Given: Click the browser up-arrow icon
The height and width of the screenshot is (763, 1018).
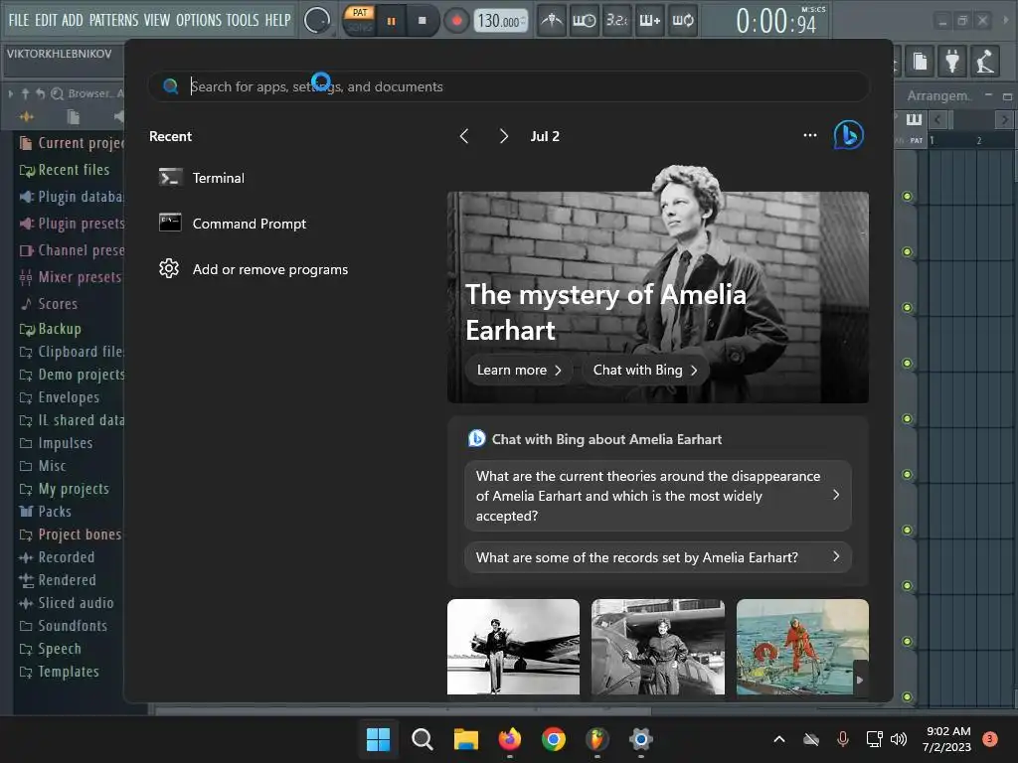Looking at the screenshot, I should pyautogui.click(x=25, y=93).
